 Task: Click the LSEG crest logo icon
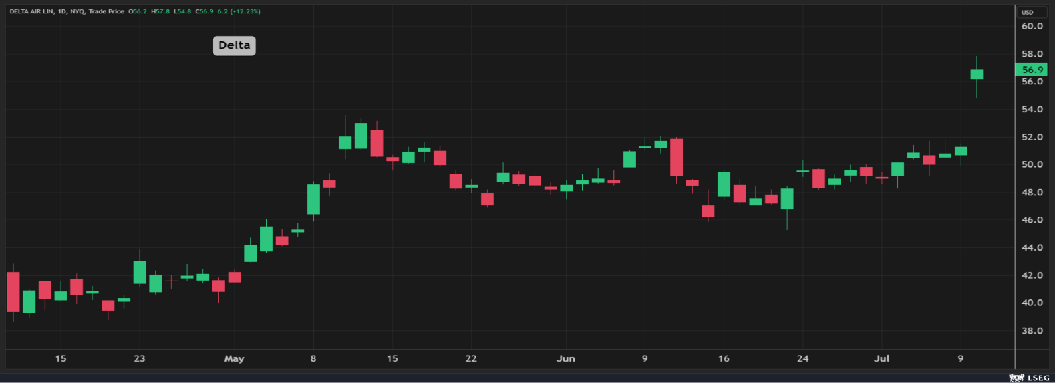1016,378
